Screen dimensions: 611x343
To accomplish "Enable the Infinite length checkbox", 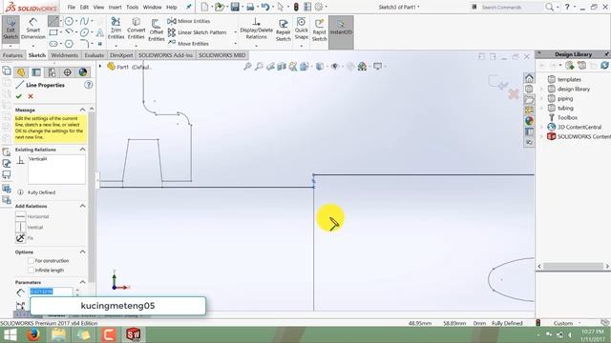I will click(31, 270).
